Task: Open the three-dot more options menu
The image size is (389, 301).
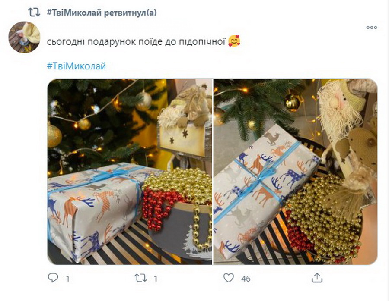Action: (372, 28)
